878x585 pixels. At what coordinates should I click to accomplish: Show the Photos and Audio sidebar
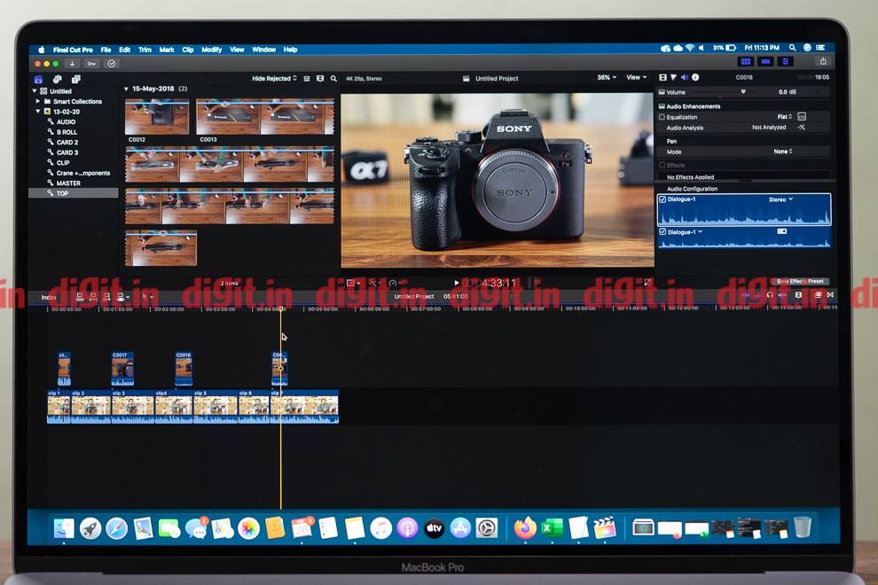[57, 79]
